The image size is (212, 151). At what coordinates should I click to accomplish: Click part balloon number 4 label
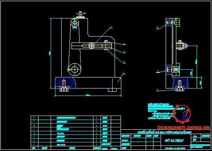tap(124, 44)
